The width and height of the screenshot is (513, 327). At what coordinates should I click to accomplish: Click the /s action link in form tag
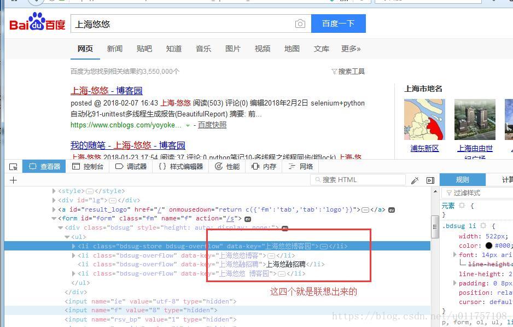point(230,218)
